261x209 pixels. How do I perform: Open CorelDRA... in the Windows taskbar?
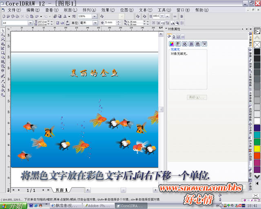(x=131, y=206)
